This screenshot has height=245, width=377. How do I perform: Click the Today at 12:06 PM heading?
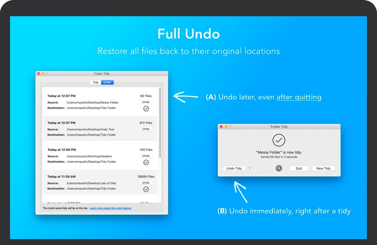[61, 150]
